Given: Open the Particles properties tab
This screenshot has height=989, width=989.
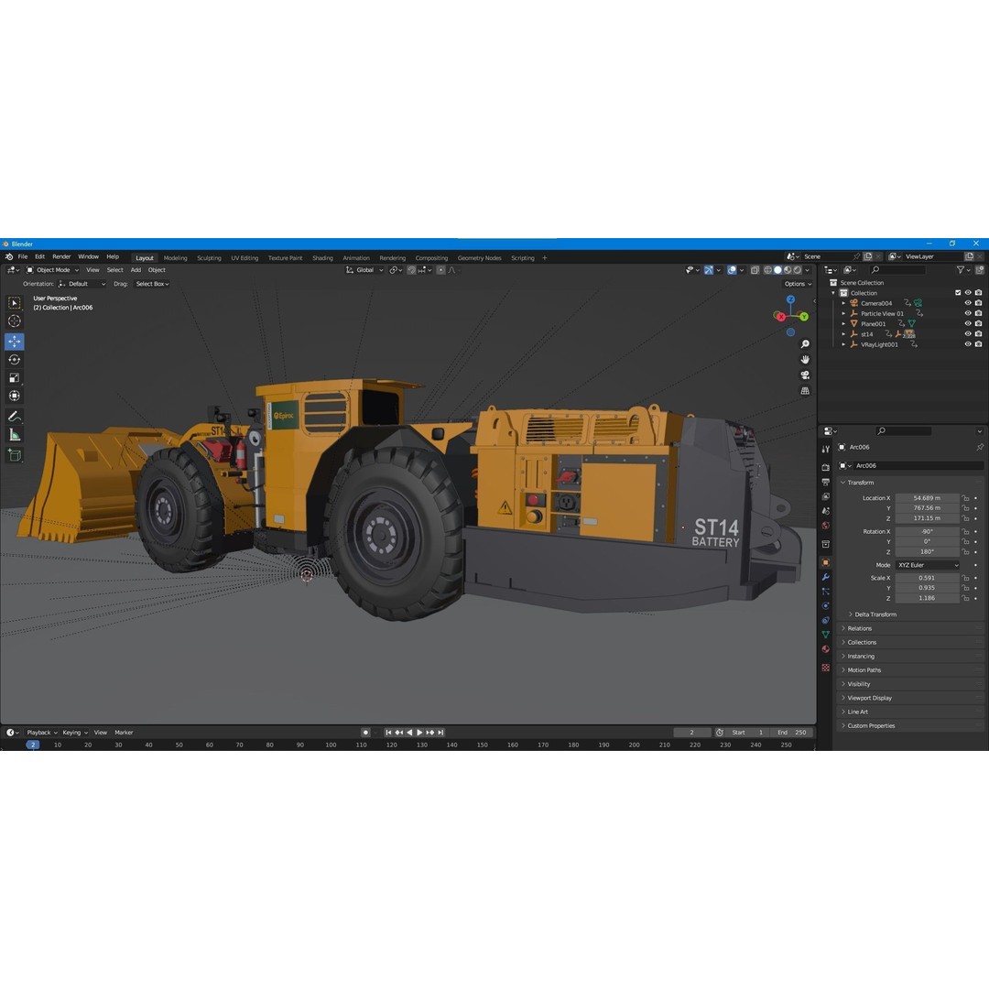Looking at the screenshot, I should click(x=826, y=592).
